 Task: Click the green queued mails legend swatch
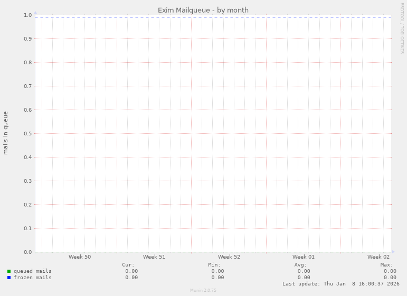(x=9, y=271)
